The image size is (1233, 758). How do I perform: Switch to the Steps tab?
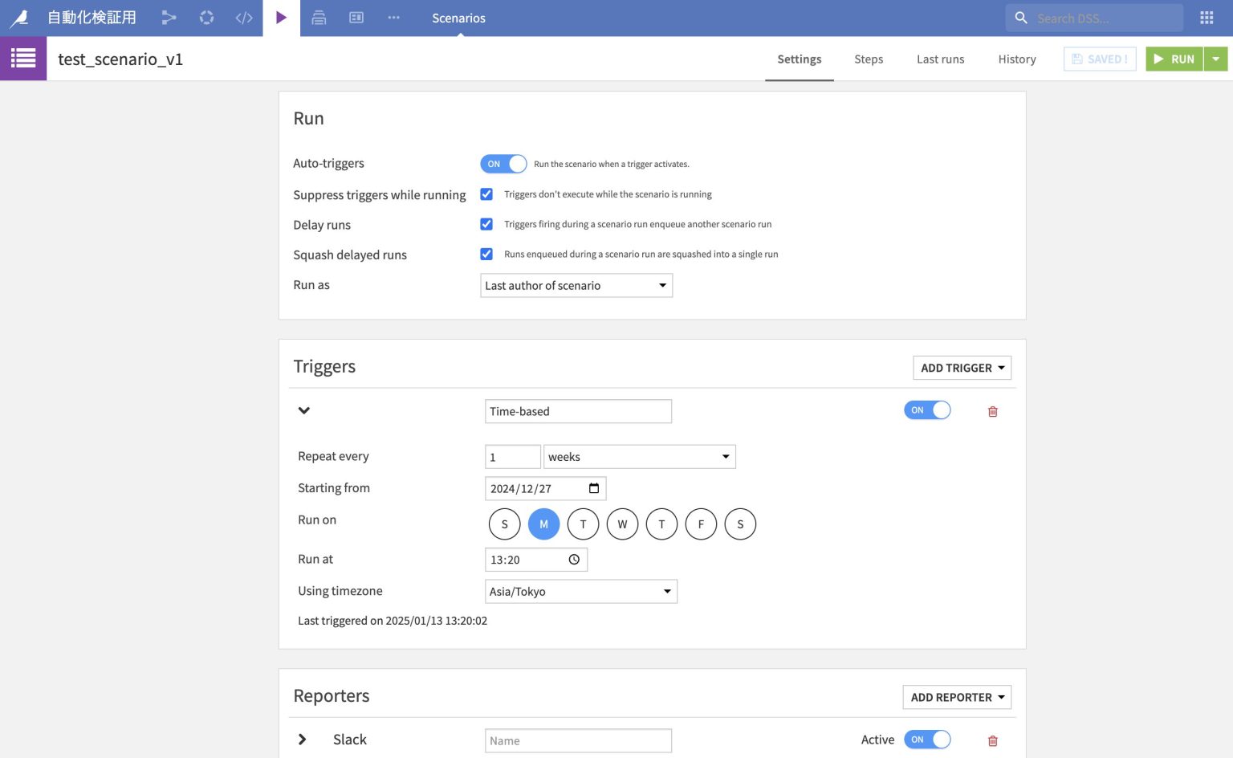868,59
